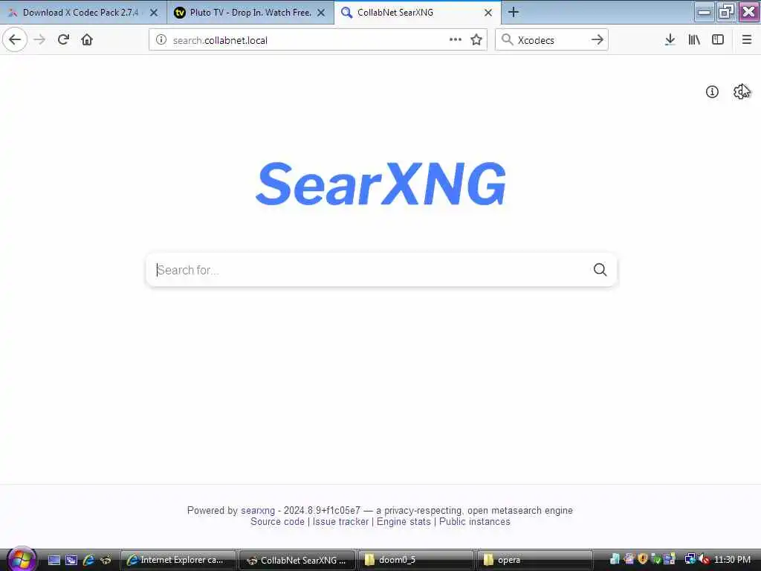Image resolution: width=761 pixels, height=571 pixels.
Task: Open the library bookmarks and history
Action: click(694, 40)
